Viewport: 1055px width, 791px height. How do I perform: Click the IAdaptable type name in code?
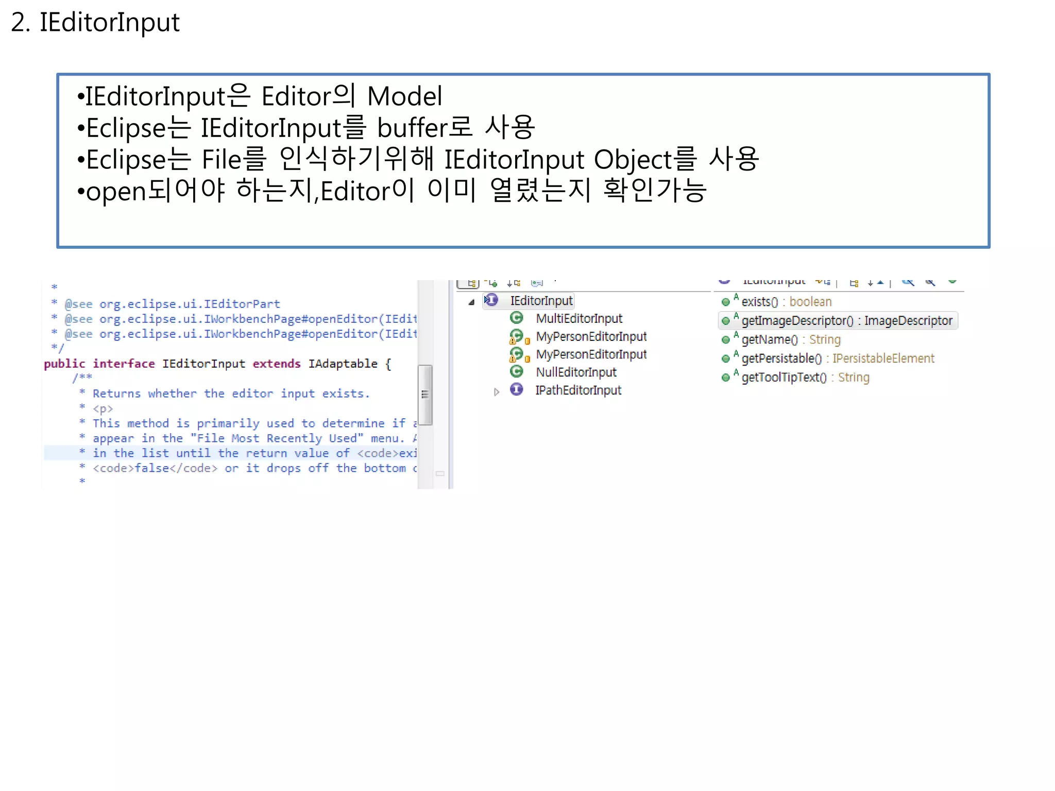tap(343, 364)
